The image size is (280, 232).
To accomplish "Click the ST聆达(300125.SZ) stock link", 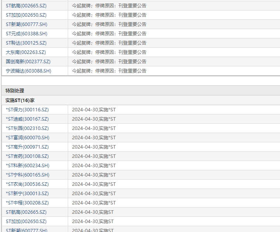I will (26, 43).
